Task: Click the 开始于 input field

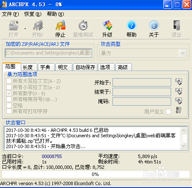Action: pyautogui.click(x=142, y=82)
